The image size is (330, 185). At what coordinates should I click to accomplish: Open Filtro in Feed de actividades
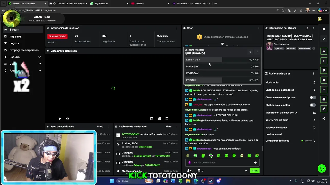tap(100, 126)
